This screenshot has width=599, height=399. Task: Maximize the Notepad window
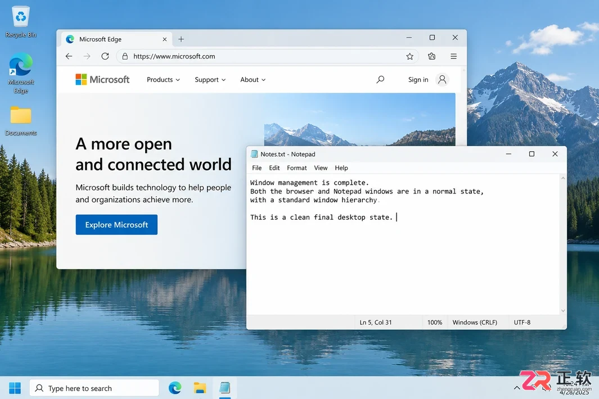(x=532, y=154)
